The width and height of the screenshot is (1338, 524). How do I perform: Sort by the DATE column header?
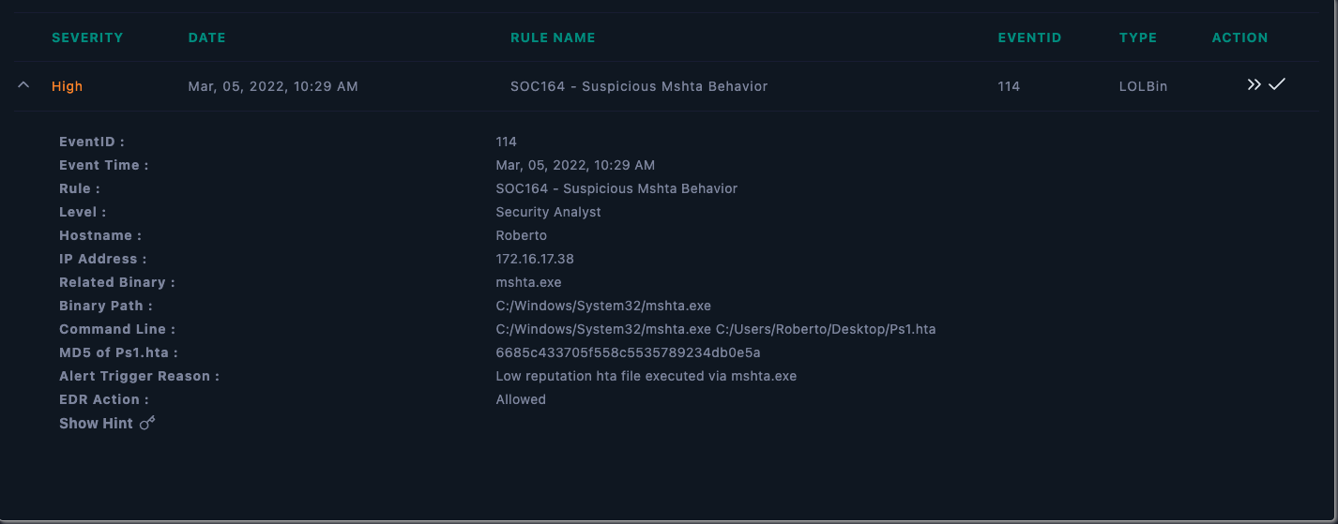[206, 37]
